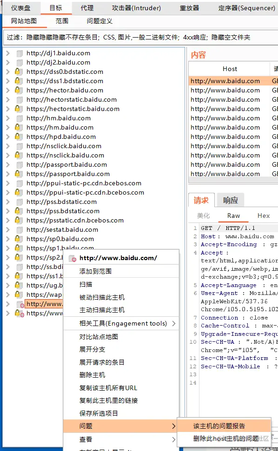Expand http://nsclick.baidu.com tree branch
This screenshot has height=451, width=278.
coord(8,146)
